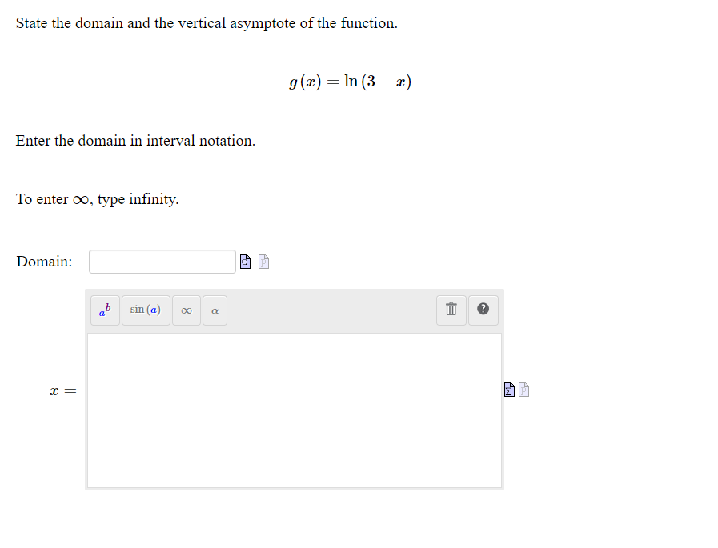
Task: Open help via the question mark icon
Action: click(x=483, y=310)
